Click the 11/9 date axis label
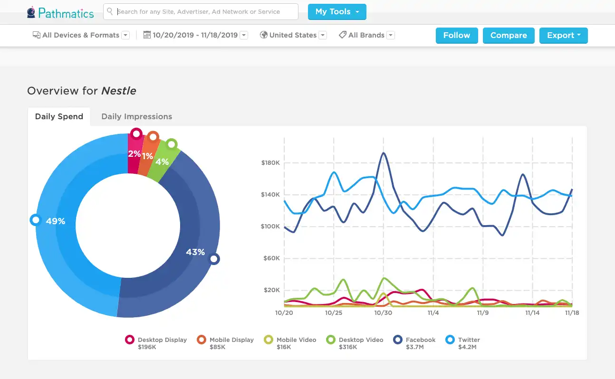The height and width of the screenshot is (379, 615). coord(483,313)
